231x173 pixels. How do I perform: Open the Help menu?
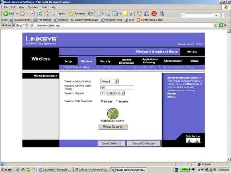pos(53,7)
